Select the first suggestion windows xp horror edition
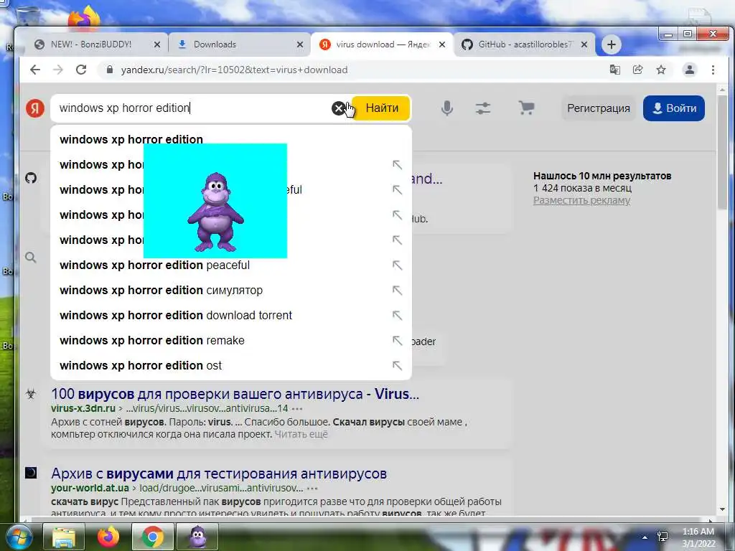This screenshot has height=551, width=735. tap(230, 140)
